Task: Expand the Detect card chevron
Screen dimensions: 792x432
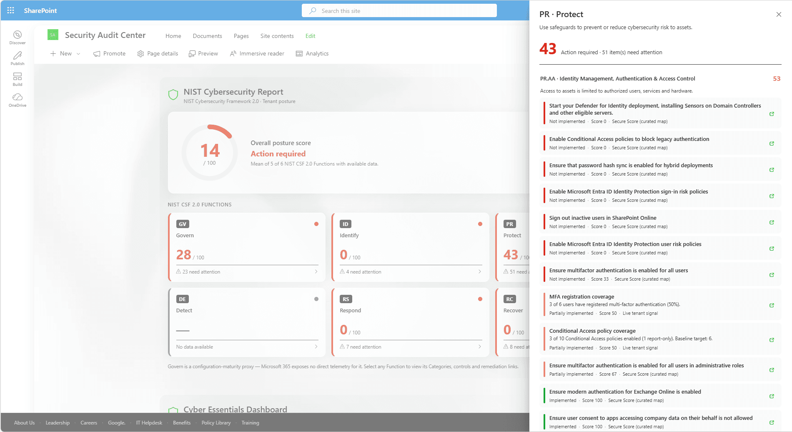Action: coord(316,347)
